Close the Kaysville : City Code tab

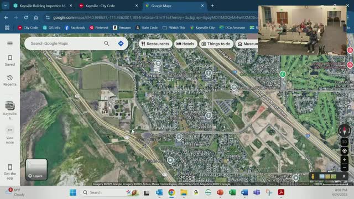click(137, 6)
